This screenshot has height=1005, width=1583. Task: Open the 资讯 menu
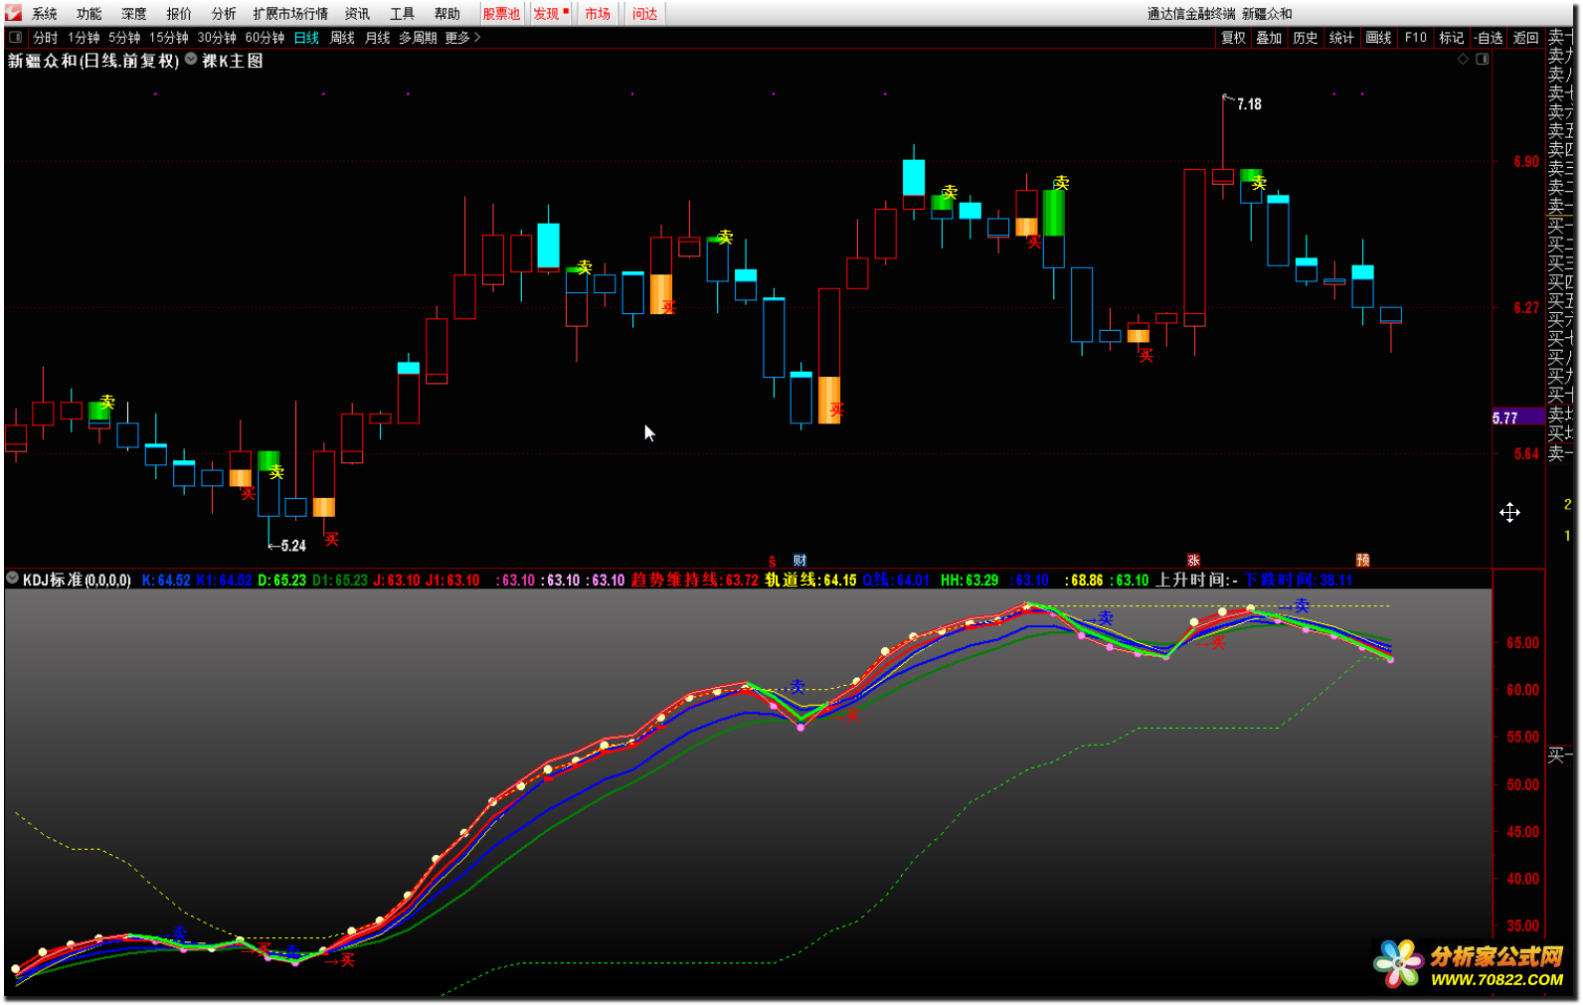click(x=357, y=14)
